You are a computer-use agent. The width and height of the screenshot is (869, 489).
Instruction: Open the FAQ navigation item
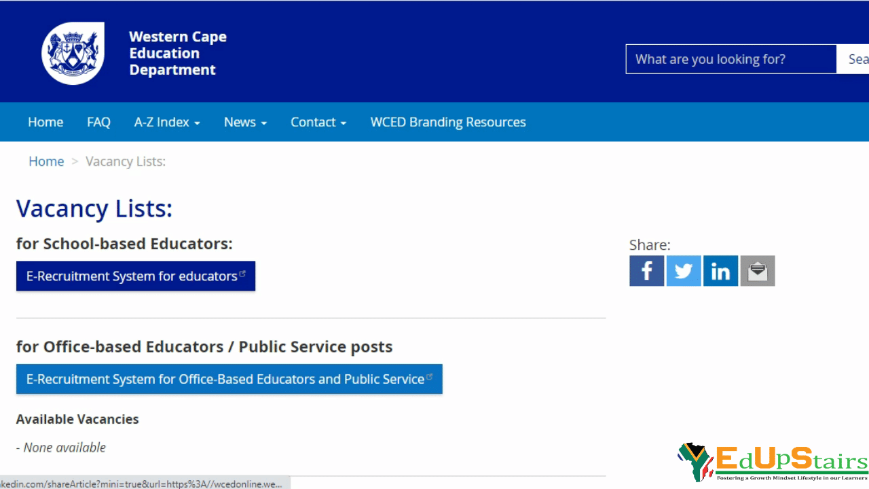click(98, 122)
